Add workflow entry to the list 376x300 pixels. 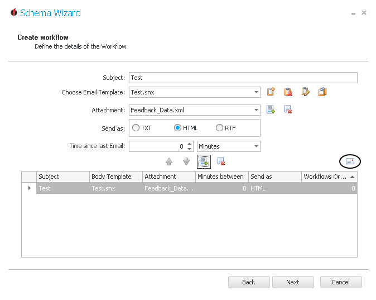click(204, 161)
